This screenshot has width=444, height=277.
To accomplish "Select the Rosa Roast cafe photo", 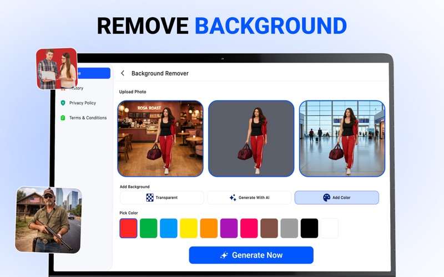I will [x=160, y=138].
